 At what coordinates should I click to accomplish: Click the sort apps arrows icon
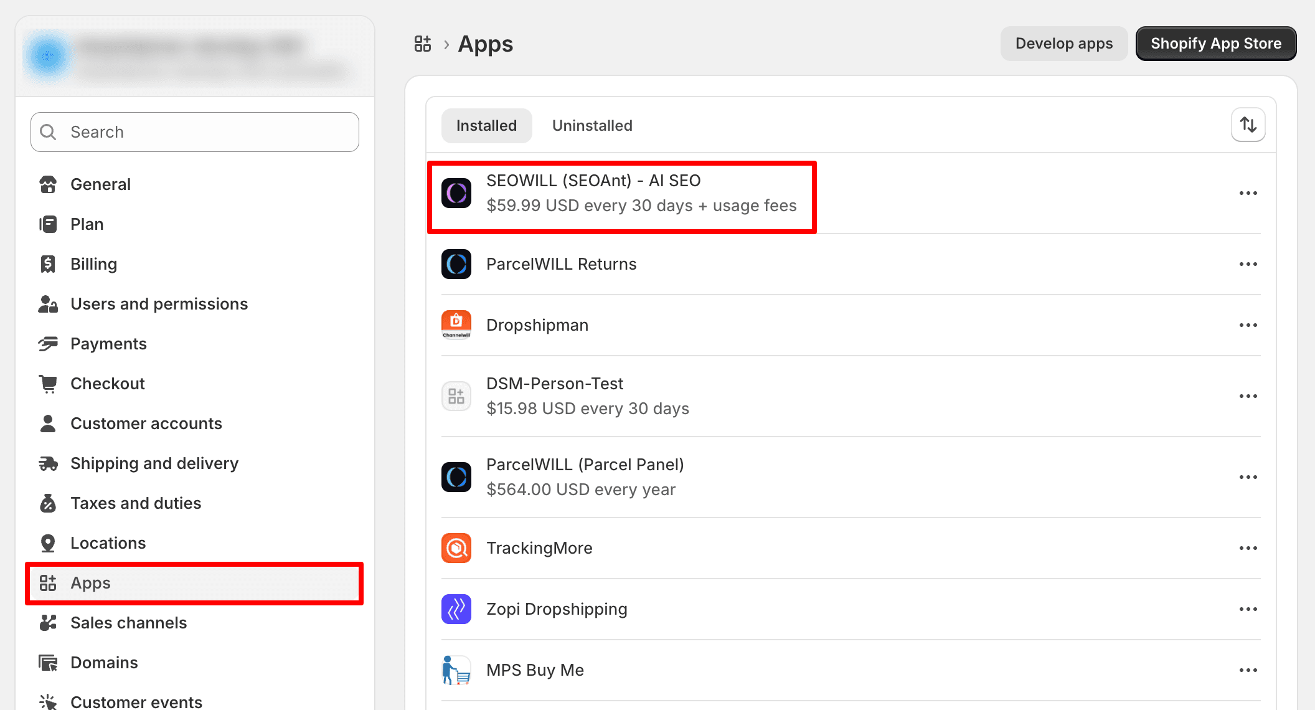[x=1248, y=125]
